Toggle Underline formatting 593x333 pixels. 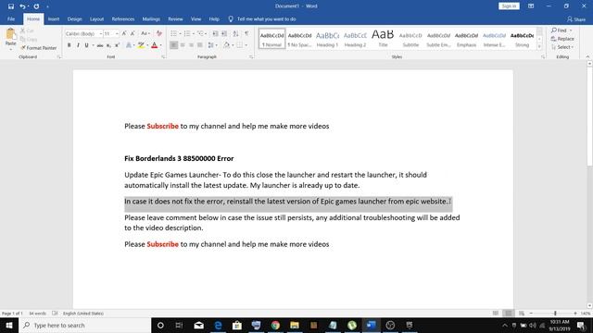click(86, 45)
